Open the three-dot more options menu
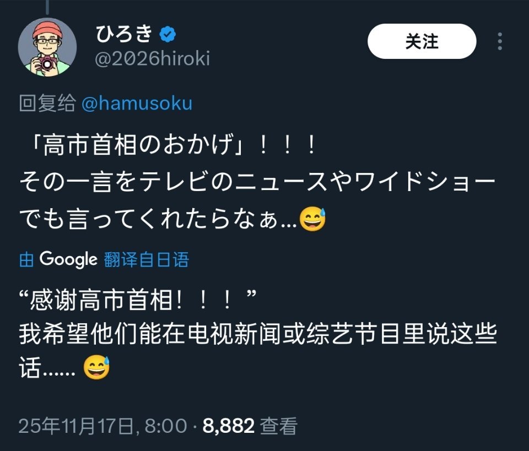Viewport: 529px width, 451px height. point(500,41)
